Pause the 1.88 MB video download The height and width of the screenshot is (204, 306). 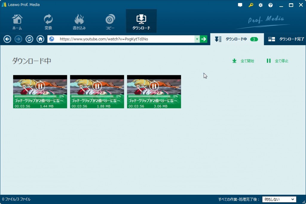point(97,86)
